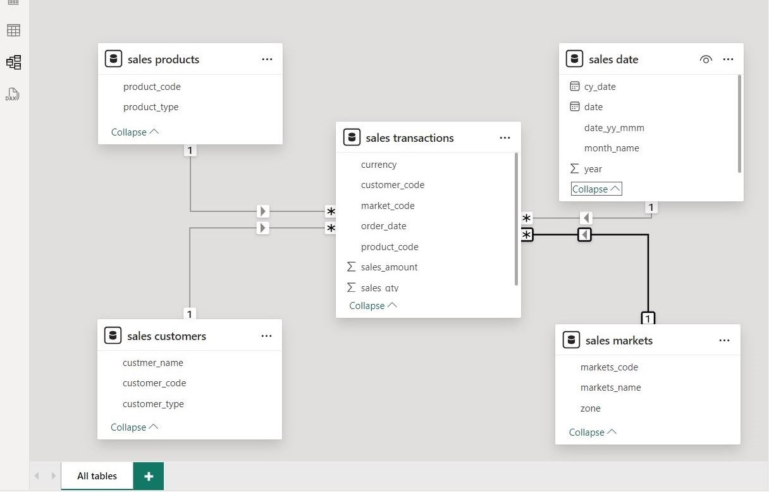The image size is (769, 492).
Task: Collapse the sales date table card
Action: coord(596,189)
